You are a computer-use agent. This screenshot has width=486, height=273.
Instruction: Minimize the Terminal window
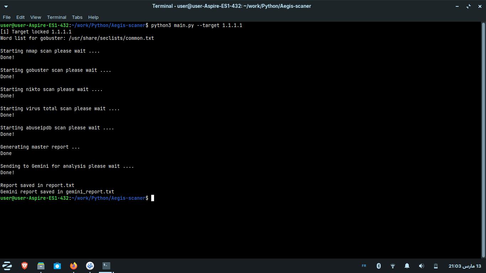click(457, 6)
